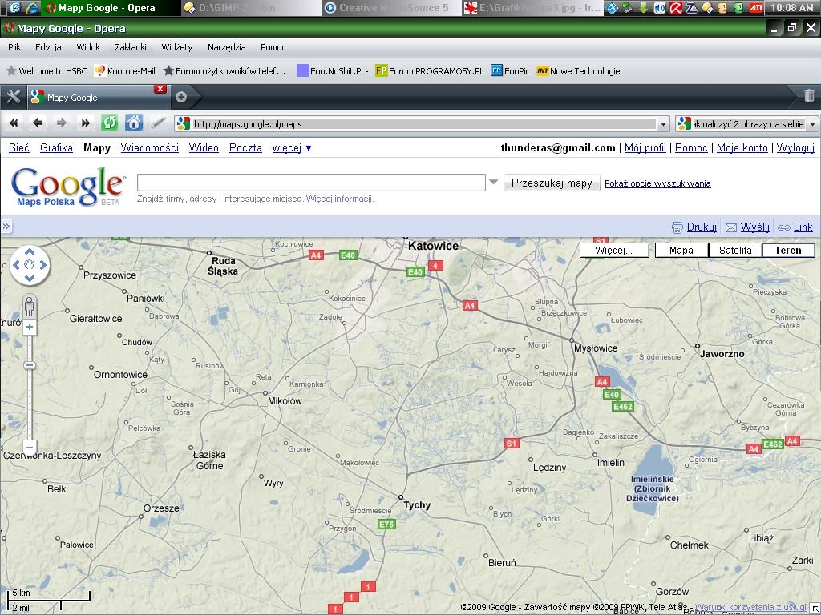Click Wyloguj to sign out
Viewport: 821px width, 615px height.
[795, 147]
